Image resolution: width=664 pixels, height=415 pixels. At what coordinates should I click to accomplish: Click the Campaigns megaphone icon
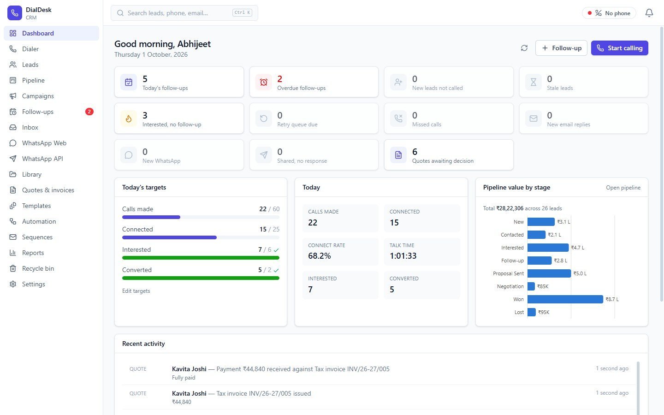pyautogui.click(x=13, y=96)
